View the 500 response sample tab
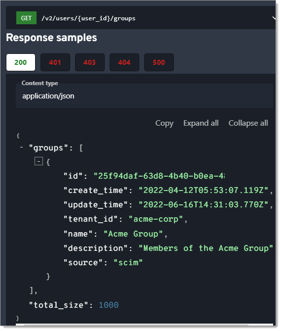 click(159, 62)
